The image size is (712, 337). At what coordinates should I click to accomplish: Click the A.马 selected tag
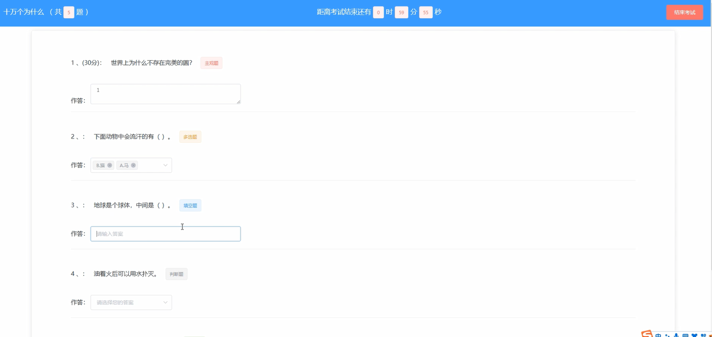(x=127, y=165)
